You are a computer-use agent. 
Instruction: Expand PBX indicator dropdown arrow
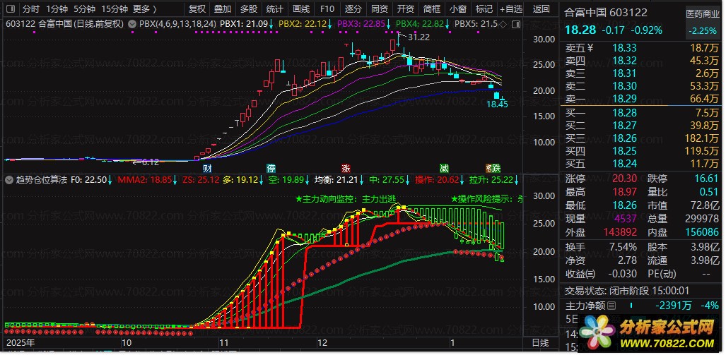click(x=131, y=23)
